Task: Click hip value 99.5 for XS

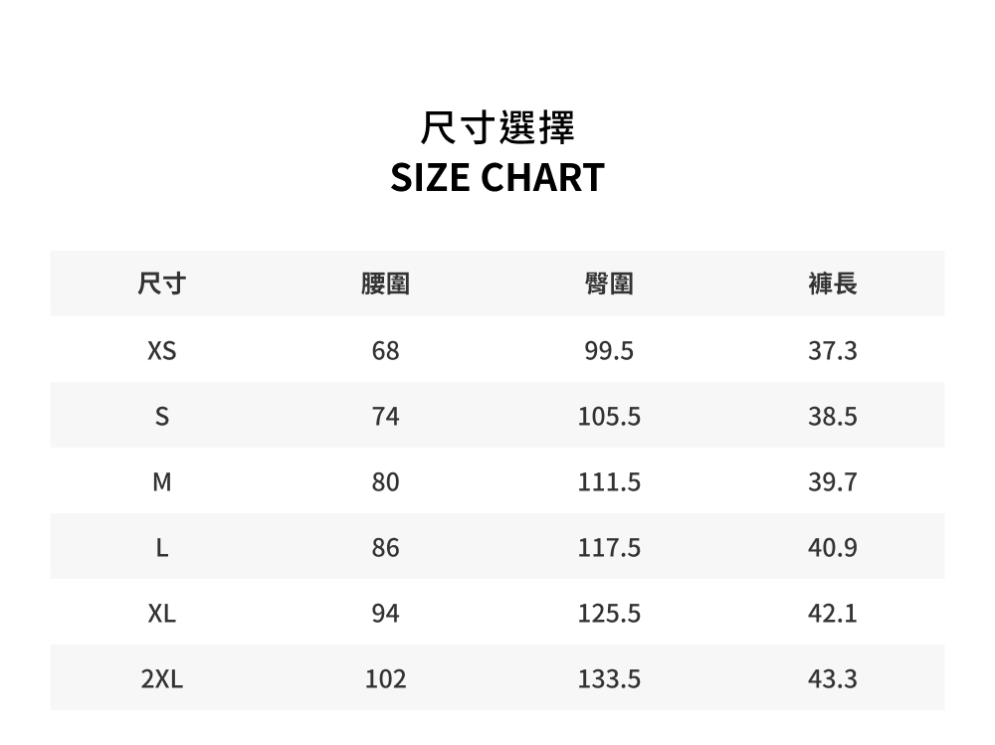Action: (609, 350)
